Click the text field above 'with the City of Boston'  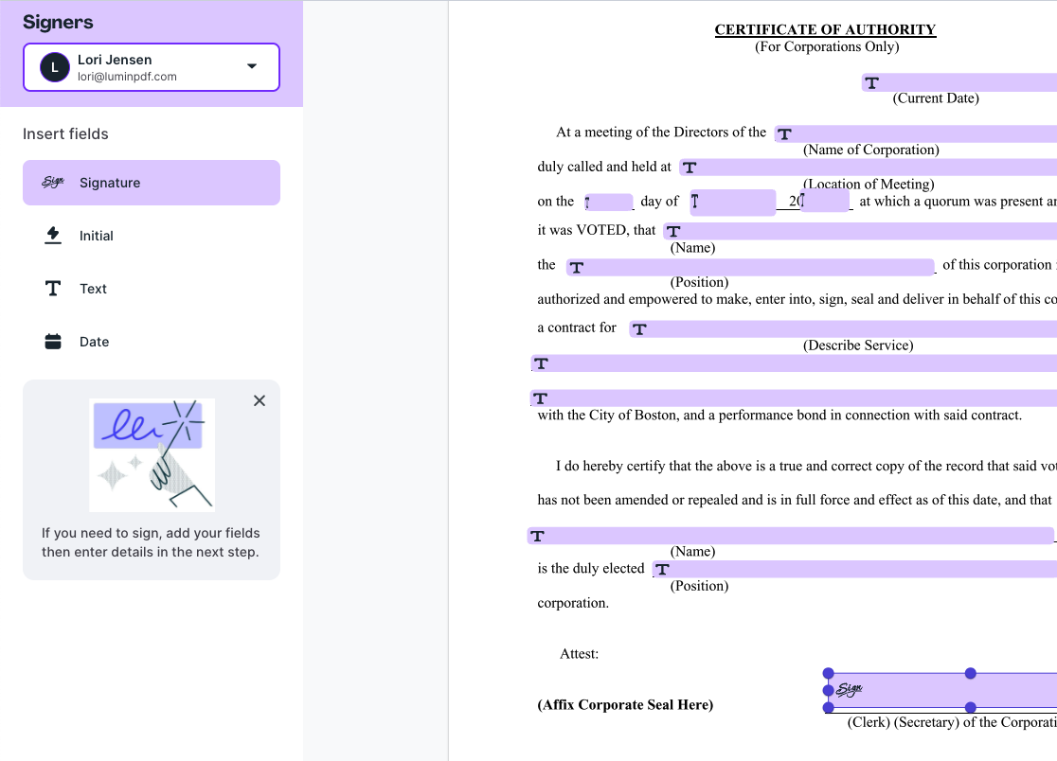(794, 398)
